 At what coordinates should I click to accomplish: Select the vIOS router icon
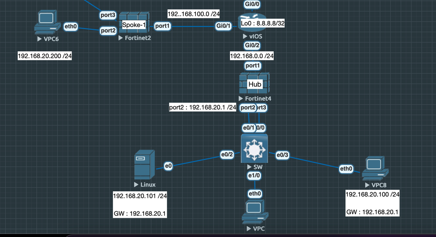[252, 23]
